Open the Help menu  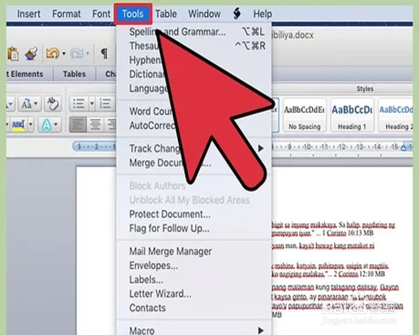point(263,14)
